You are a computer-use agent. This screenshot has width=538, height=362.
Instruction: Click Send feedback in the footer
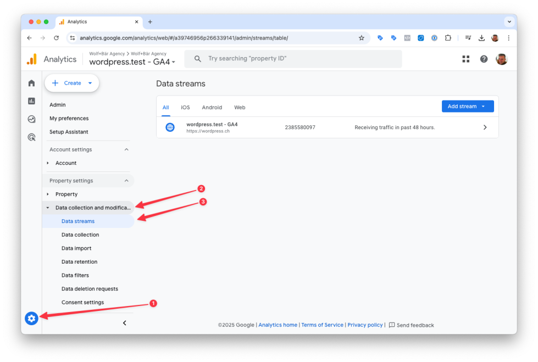point(412,325)
